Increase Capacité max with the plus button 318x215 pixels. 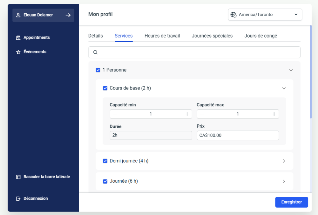tap(274, 114)
